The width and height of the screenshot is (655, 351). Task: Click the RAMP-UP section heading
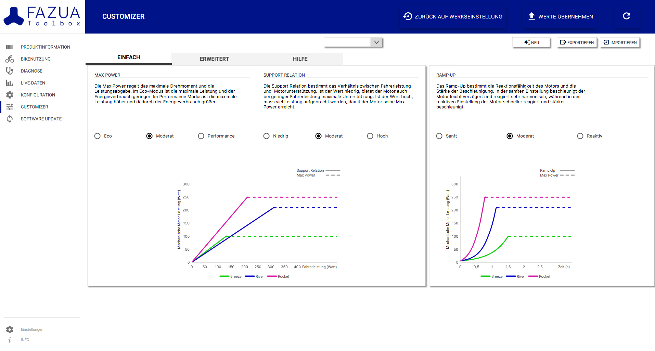pyautogui.click(x=446, y=75)
